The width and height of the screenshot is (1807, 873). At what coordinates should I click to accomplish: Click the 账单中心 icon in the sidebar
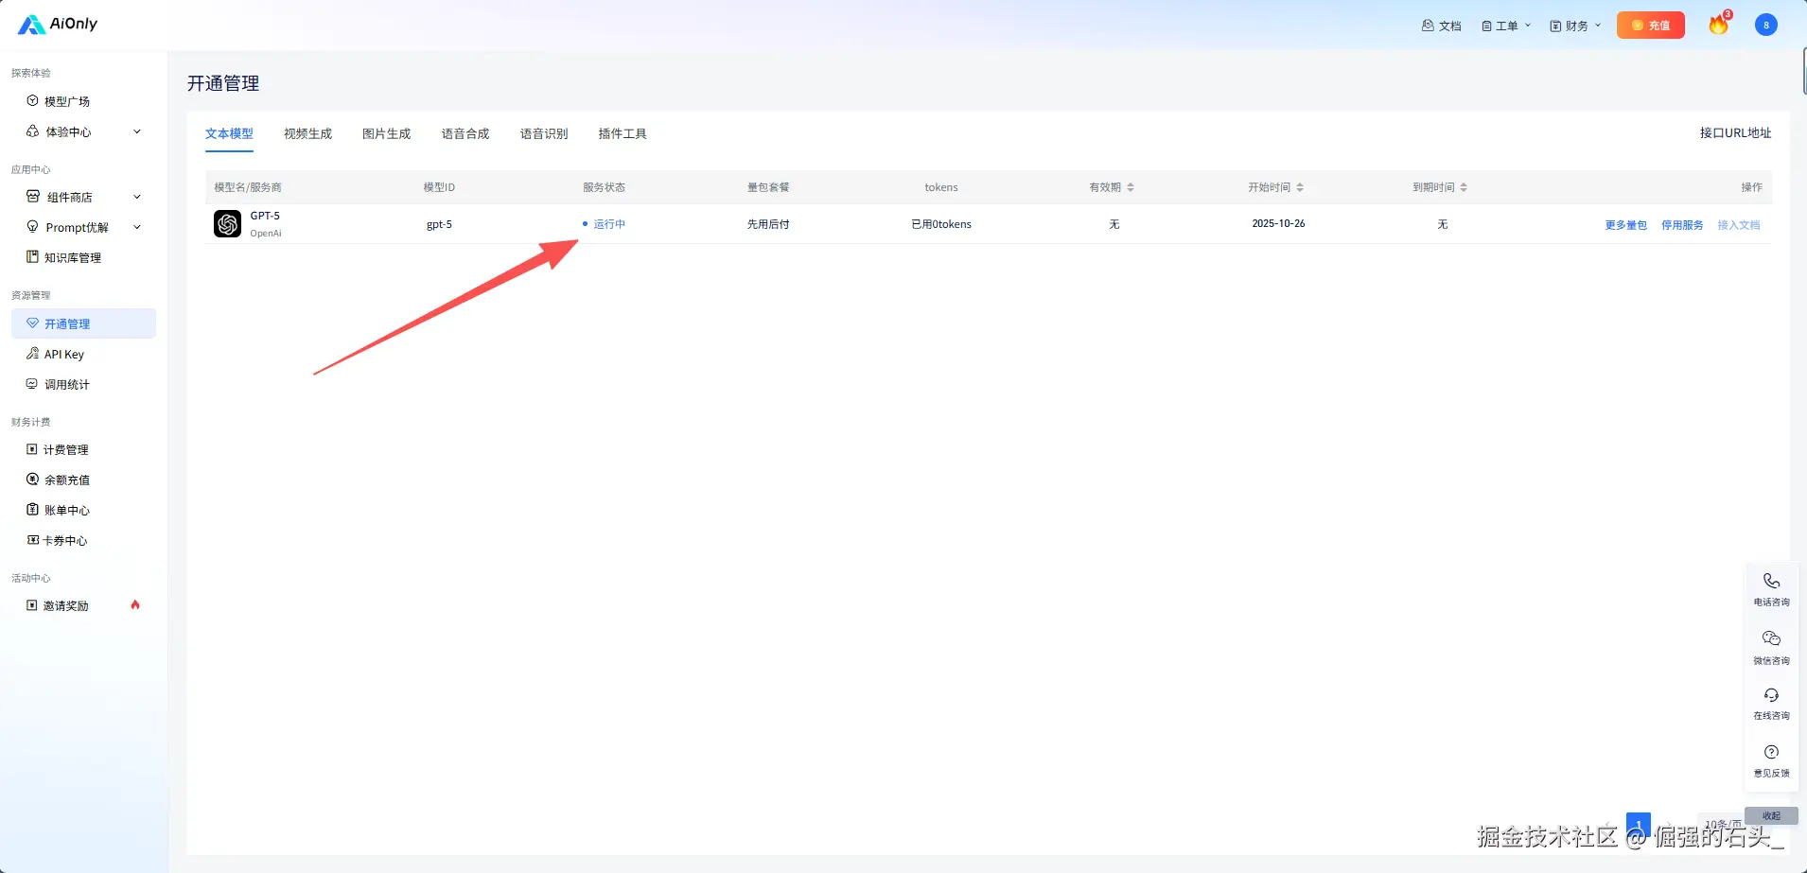[x=32, y=510]
